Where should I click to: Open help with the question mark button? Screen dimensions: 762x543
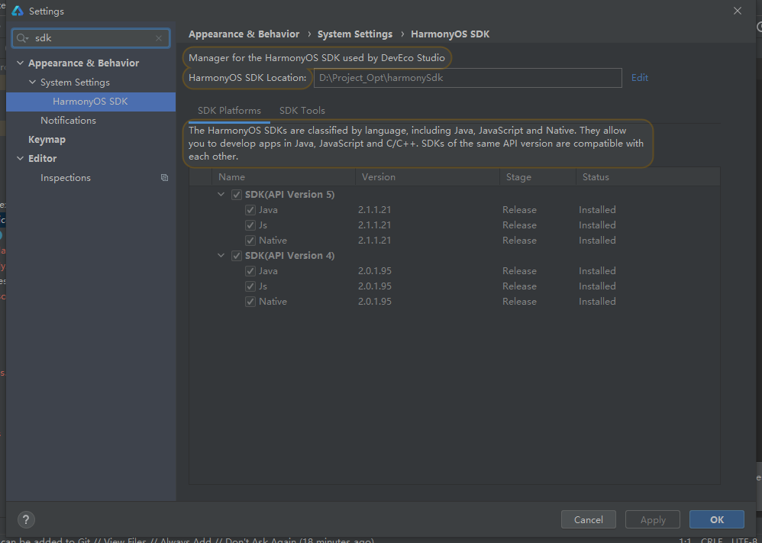26,519
